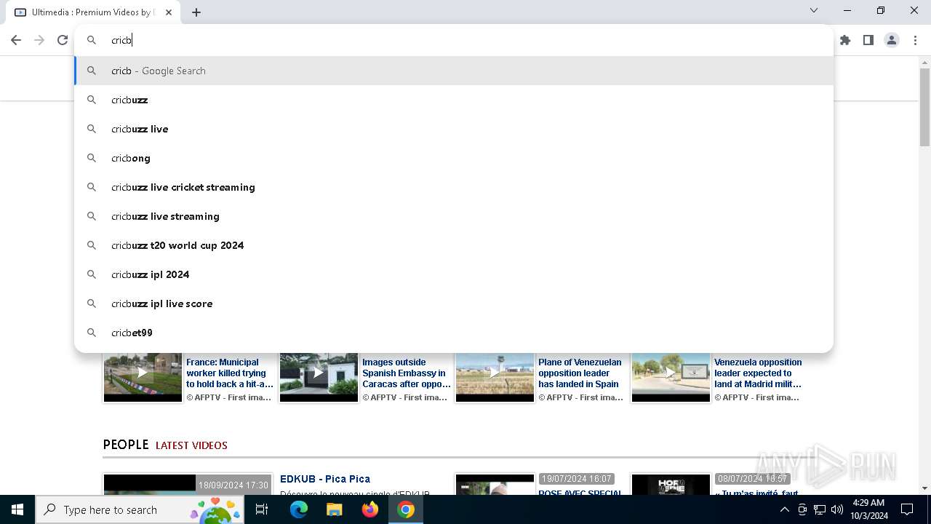931x524 pixels.
Task: Click the page vertical scrollbar thumb
Action: [x=924, y=108]
